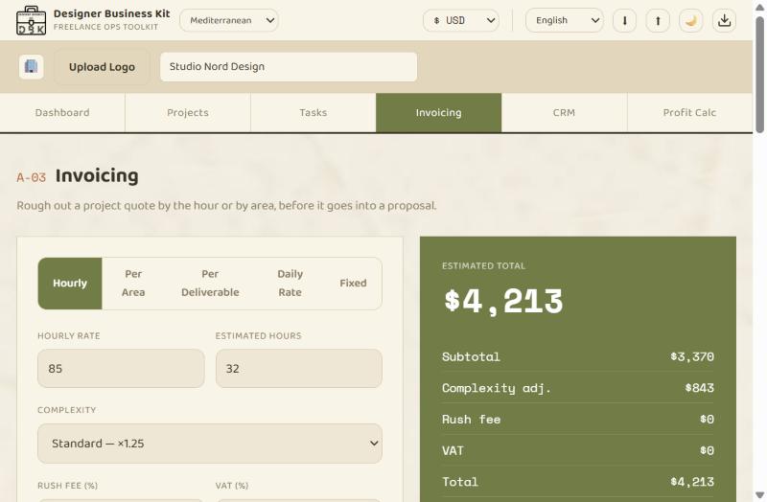Open the Mediterranean theme dropdown
The height and width of the screenshot is (502, 767).
tap(229, 20)
